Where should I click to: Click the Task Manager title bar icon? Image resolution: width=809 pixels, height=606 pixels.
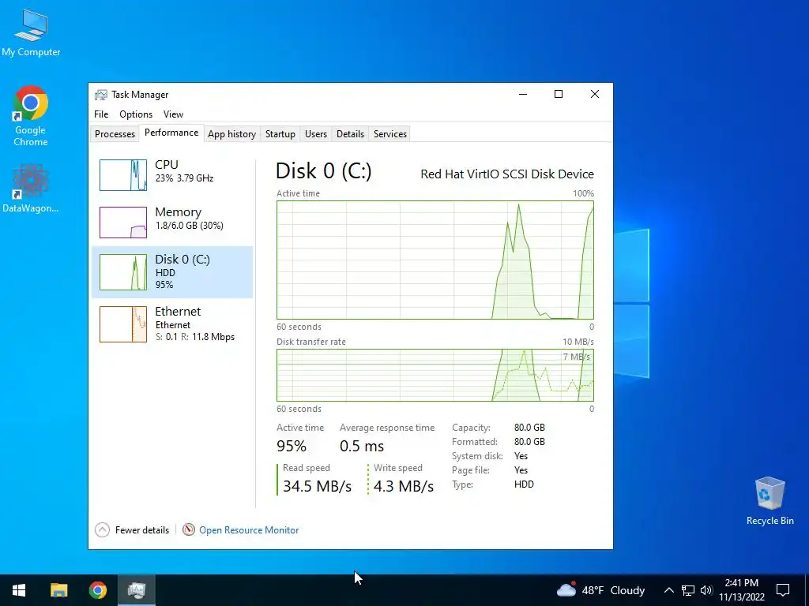coord(101,95)
